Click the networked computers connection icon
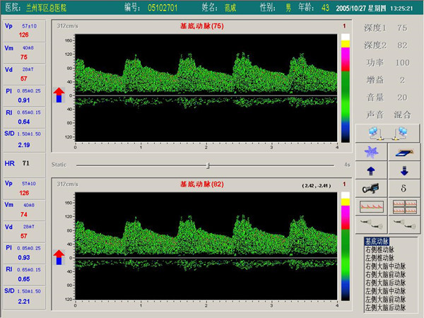The width and height of the screenshot is (424, 318). (387, 134)
